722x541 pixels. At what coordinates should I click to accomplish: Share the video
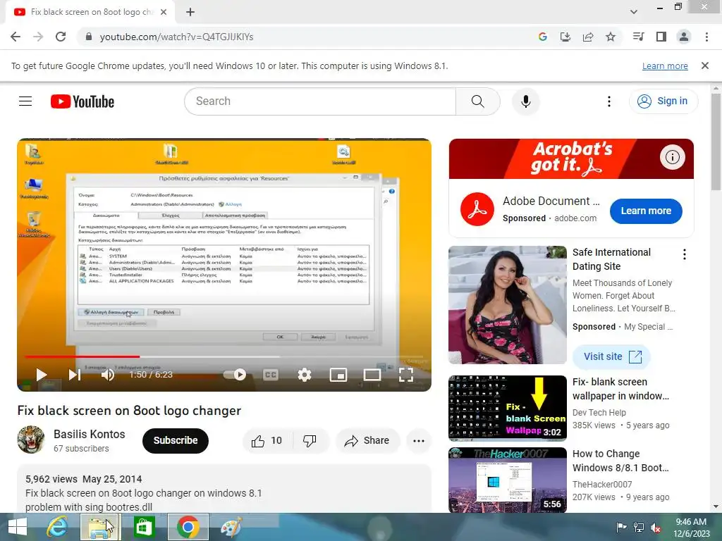click(367, 441)
